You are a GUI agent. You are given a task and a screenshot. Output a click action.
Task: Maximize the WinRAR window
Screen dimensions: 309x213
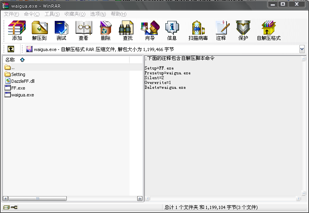(x=283, y=4)
